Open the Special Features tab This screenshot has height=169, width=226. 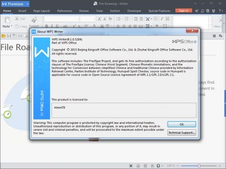pos(159,11)
